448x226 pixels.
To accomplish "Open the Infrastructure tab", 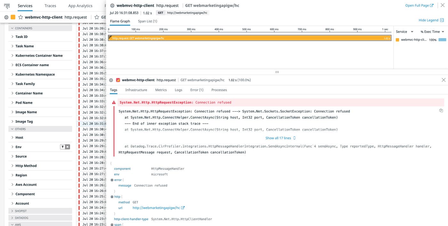I will 136,90.
